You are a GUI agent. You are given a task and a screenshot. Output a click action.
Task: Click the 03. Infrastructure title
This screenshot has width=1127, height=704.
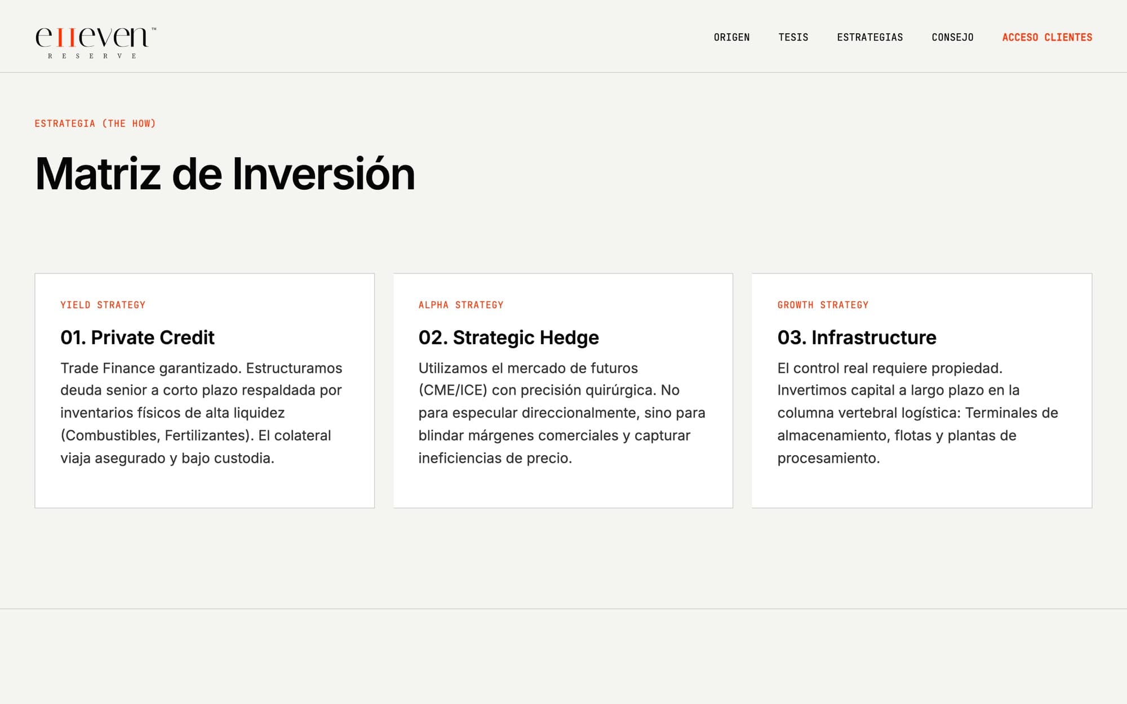pos(857,337)
